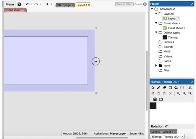Click the layout view horizontal scrollbar
The width and height of the screenshot is (196, 139).
(102, 138)
